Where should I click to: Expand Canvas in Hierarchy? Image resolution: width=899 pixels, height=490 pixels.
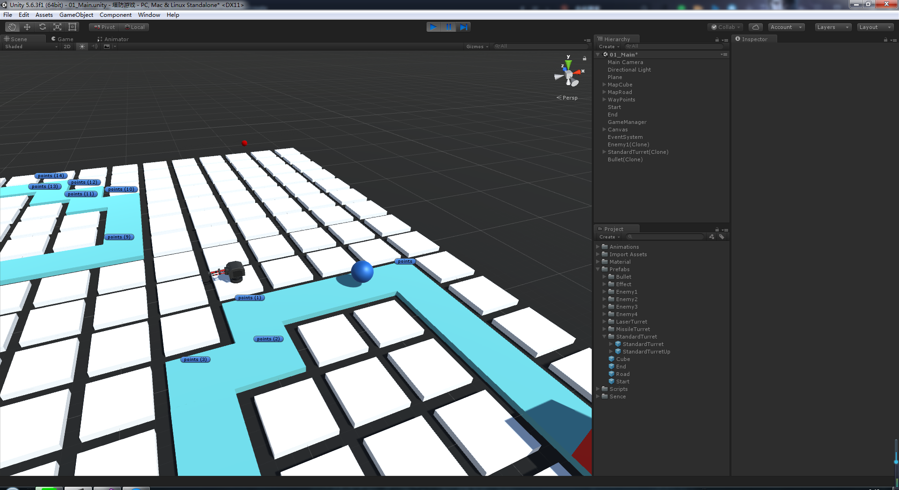point(604,130)
